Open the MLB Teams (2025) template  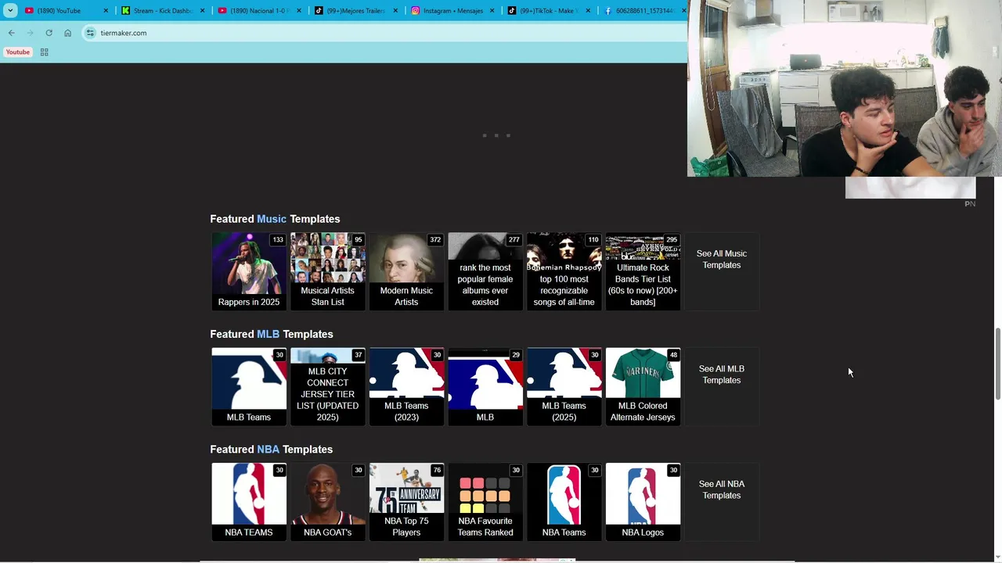564,386
